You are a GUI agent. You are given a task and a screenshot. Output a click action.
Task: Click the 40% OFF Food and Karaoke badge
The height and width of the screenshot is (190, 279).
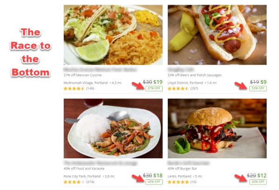pyautogui.click(x=154, y=182)
